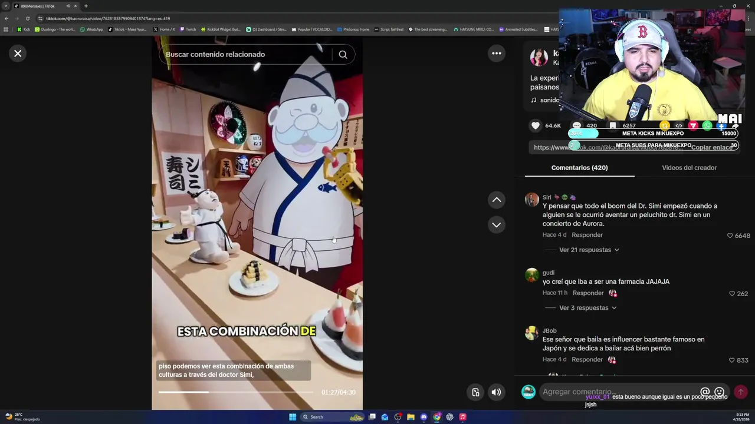Screen dimensions: 755x424
Task: Open Task View from the taskbar
Action: 372,417
